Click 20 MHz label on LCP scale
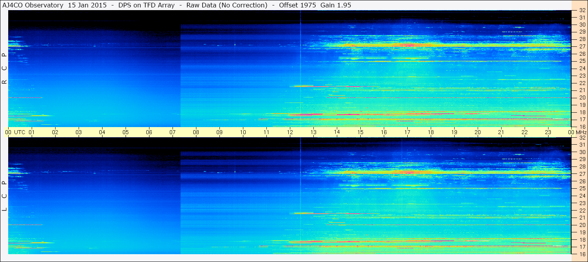The height and width of the screenshot is (262, 588). click(582, 225)
